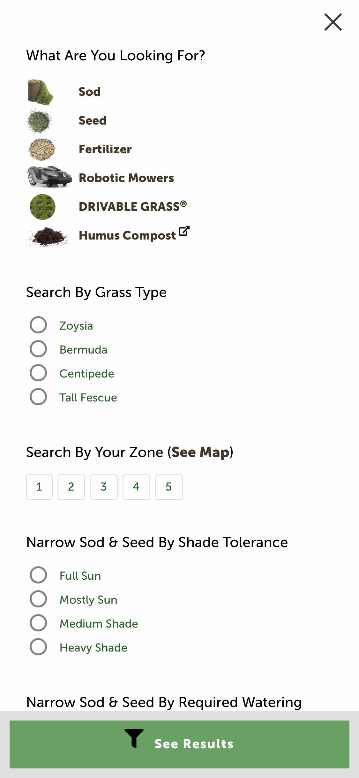Close the filter panel with X

tap(333, 22)
